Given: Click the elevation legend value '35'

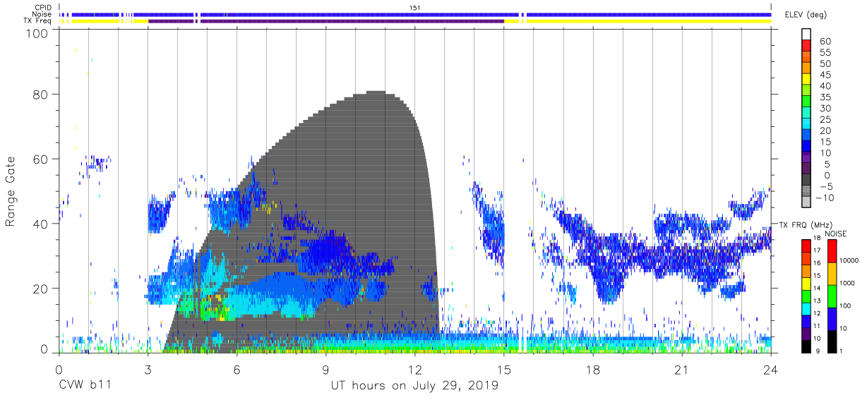Looking at the screenshot, I should (826, 97).
